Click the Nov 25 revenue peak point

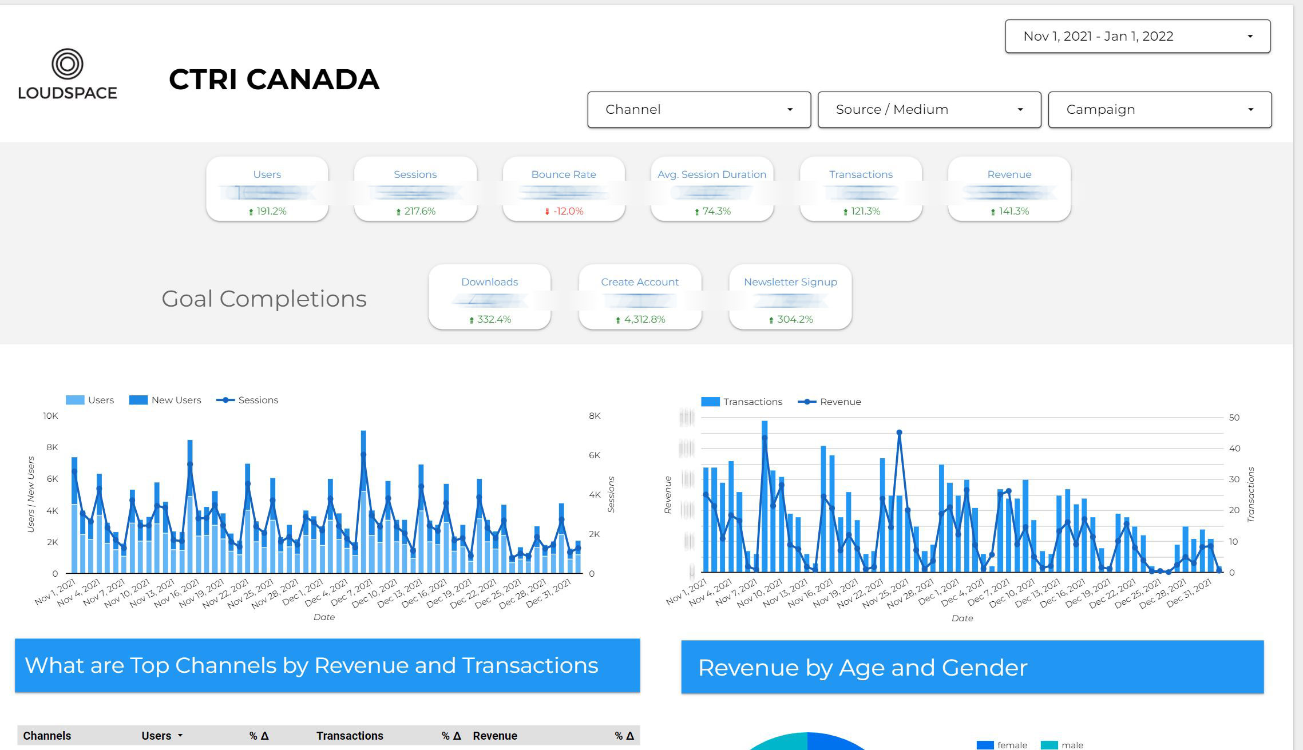(900, 432)
